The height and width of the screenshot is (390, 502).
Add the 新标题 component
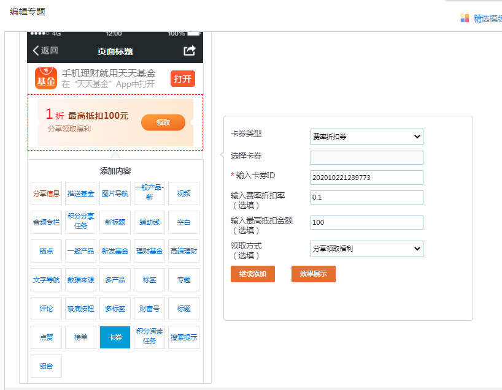(x=115, y=222)
